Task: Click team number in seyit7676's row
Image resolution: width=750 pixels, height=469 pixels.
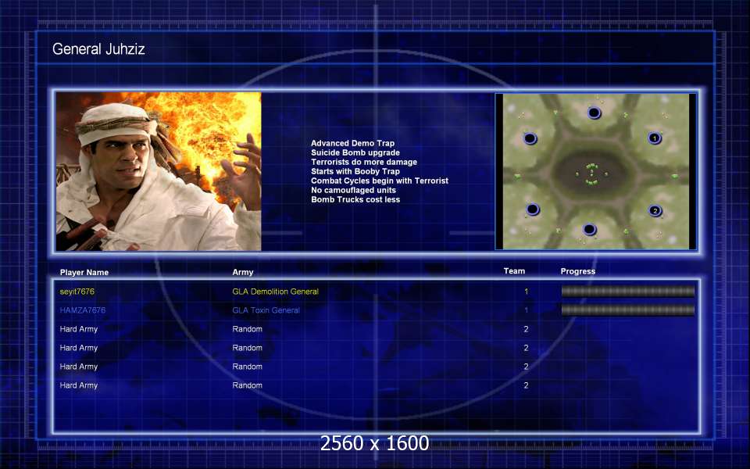Action: click(526, 292)
